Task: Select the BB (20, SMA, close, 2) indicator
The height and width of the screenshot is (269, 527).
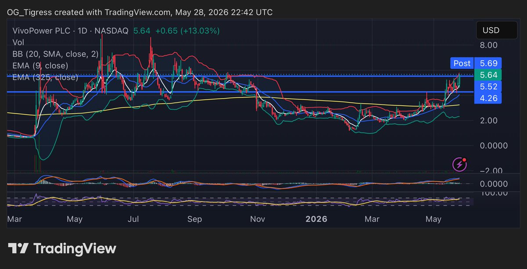Action: point(55,54)
